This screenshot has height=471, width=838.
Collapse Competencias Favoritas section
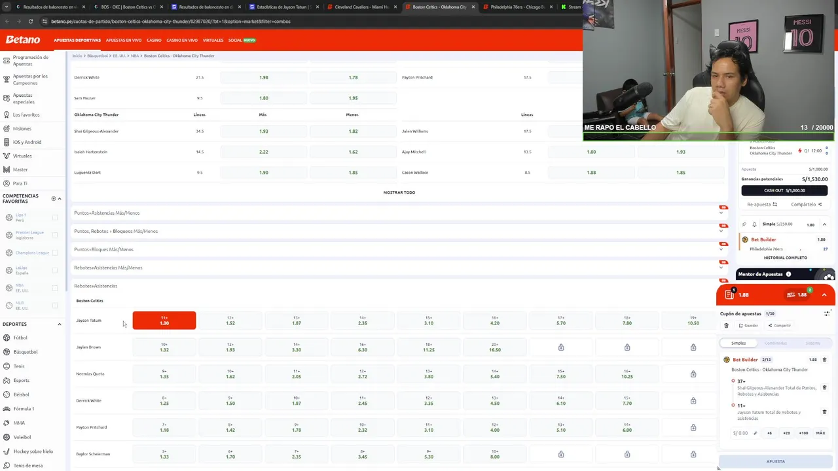click(60, 199)
